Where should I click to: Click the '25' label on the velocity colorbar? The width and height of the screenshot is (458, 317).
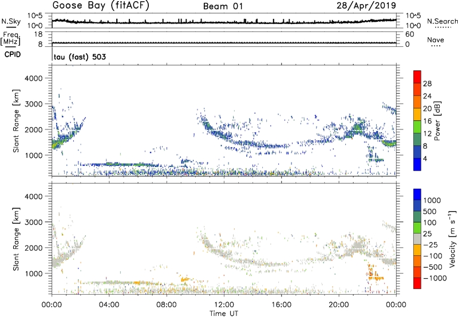tap(428, 234)
